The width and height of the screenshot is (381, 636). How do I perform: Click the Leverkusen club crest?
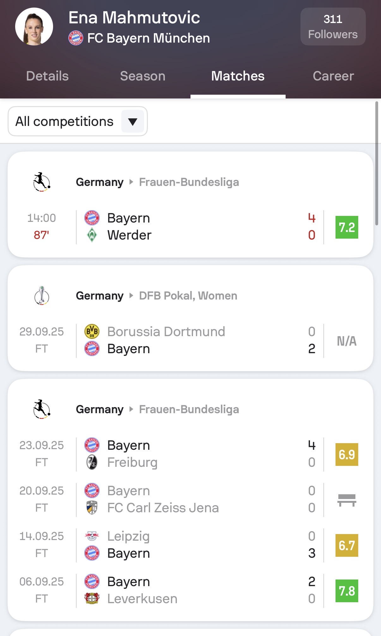92,599
